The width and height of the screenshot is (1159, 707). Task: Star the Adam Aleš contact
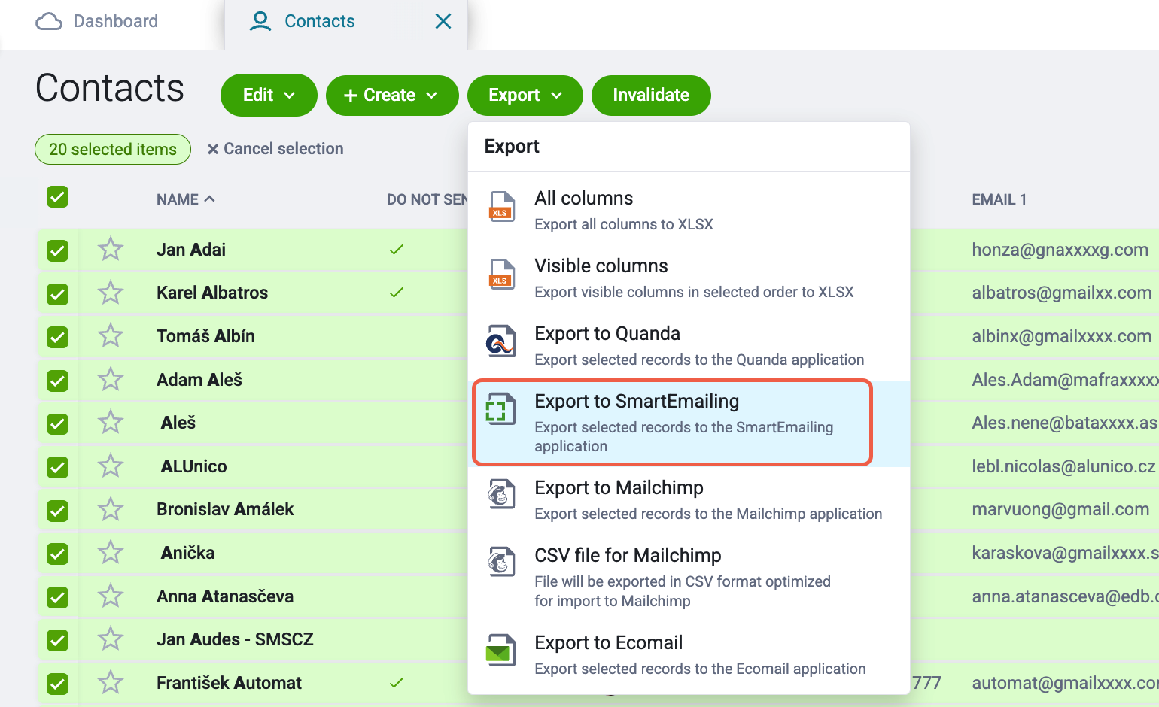point(111,379)
